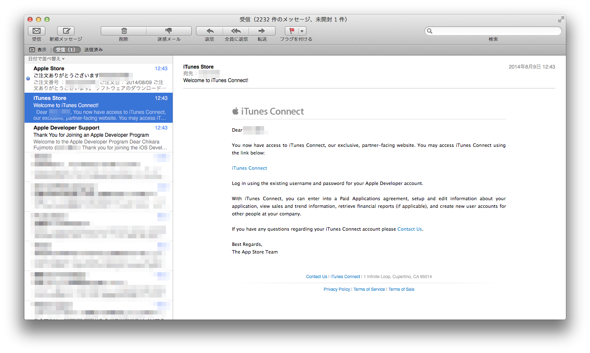Open the Privacy Policy link
The height and width of the screenshot is (353, 590).
[x=337, y=290]
